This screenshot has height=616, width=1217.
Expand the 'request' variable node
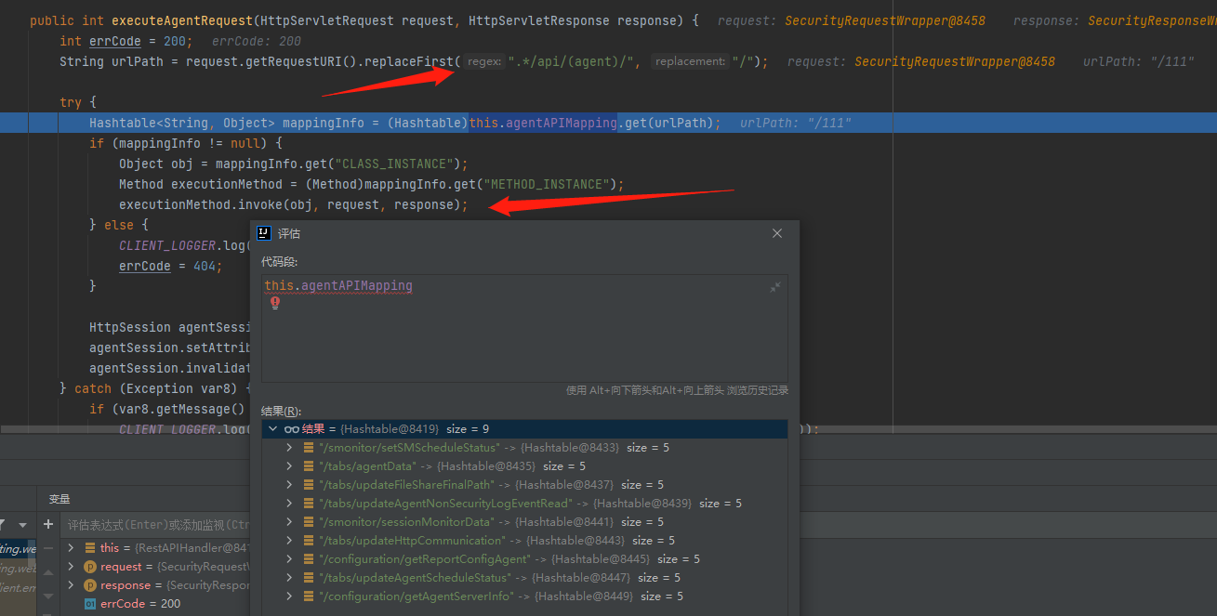click(71, 567)
